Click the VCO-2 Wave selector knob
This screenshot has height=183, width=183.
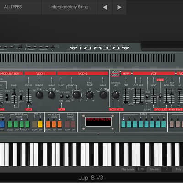(103, 95)
